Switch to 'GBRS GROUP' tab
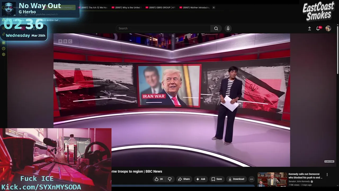The image size is (339, 191). (160, 7)
